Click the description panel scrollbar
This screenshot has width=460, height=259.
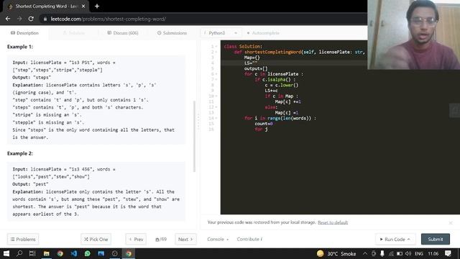tap(194, 137)
